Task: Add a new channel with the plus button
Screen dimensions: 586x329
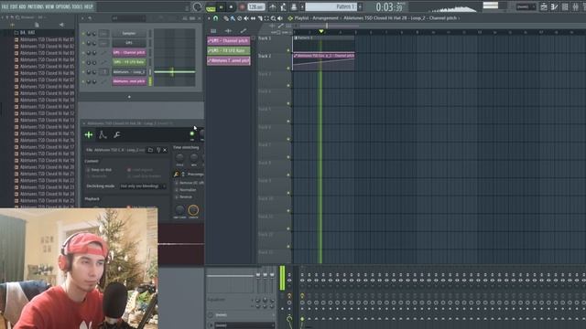Action: (x=129, y=97)
